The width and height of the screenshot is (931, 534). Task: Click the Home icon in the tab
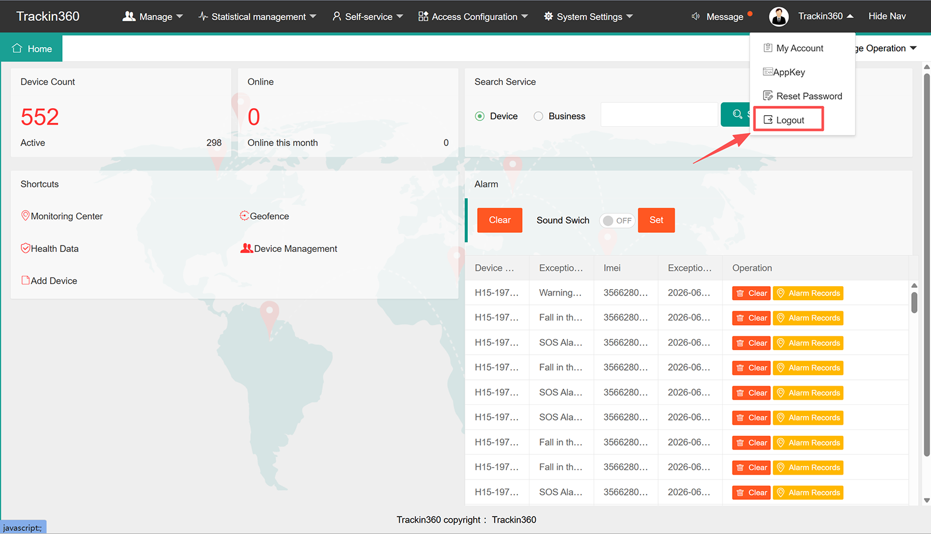(17, 48)
